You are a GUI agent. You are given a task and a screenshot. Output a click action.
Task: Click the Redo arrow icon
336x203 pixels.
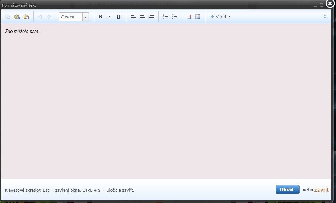tap(49, 17)
